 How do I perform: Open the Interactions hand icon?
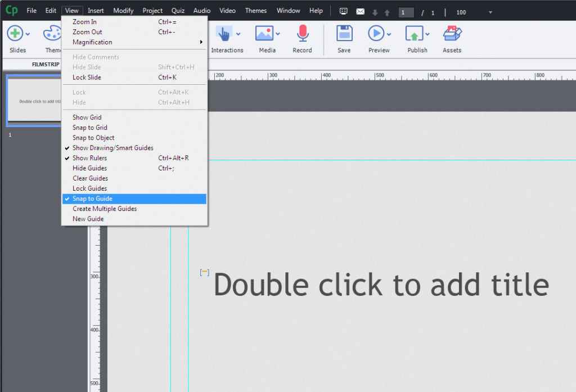tap(224, 33)
